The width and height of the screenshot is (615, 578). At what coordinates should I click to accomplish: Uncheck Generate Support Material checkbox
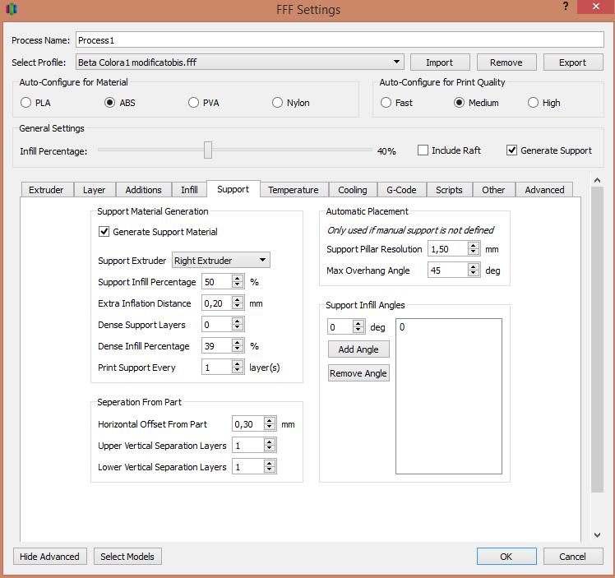click(104, 232)
